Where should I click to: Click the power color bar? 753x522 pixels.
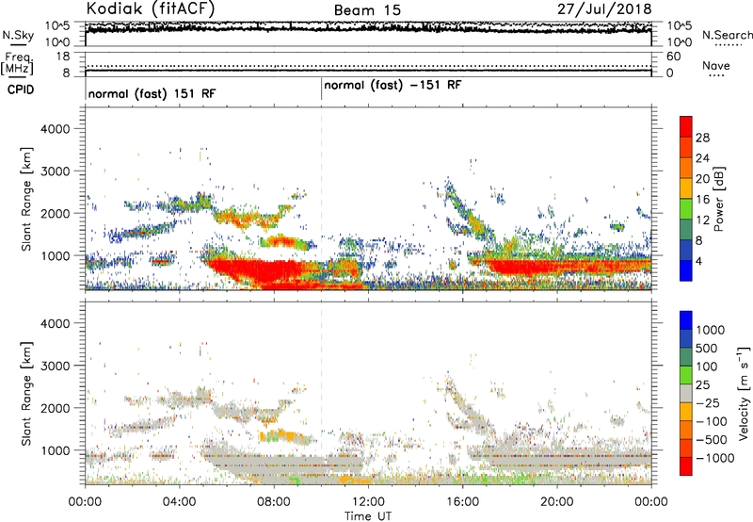point(686,198)
